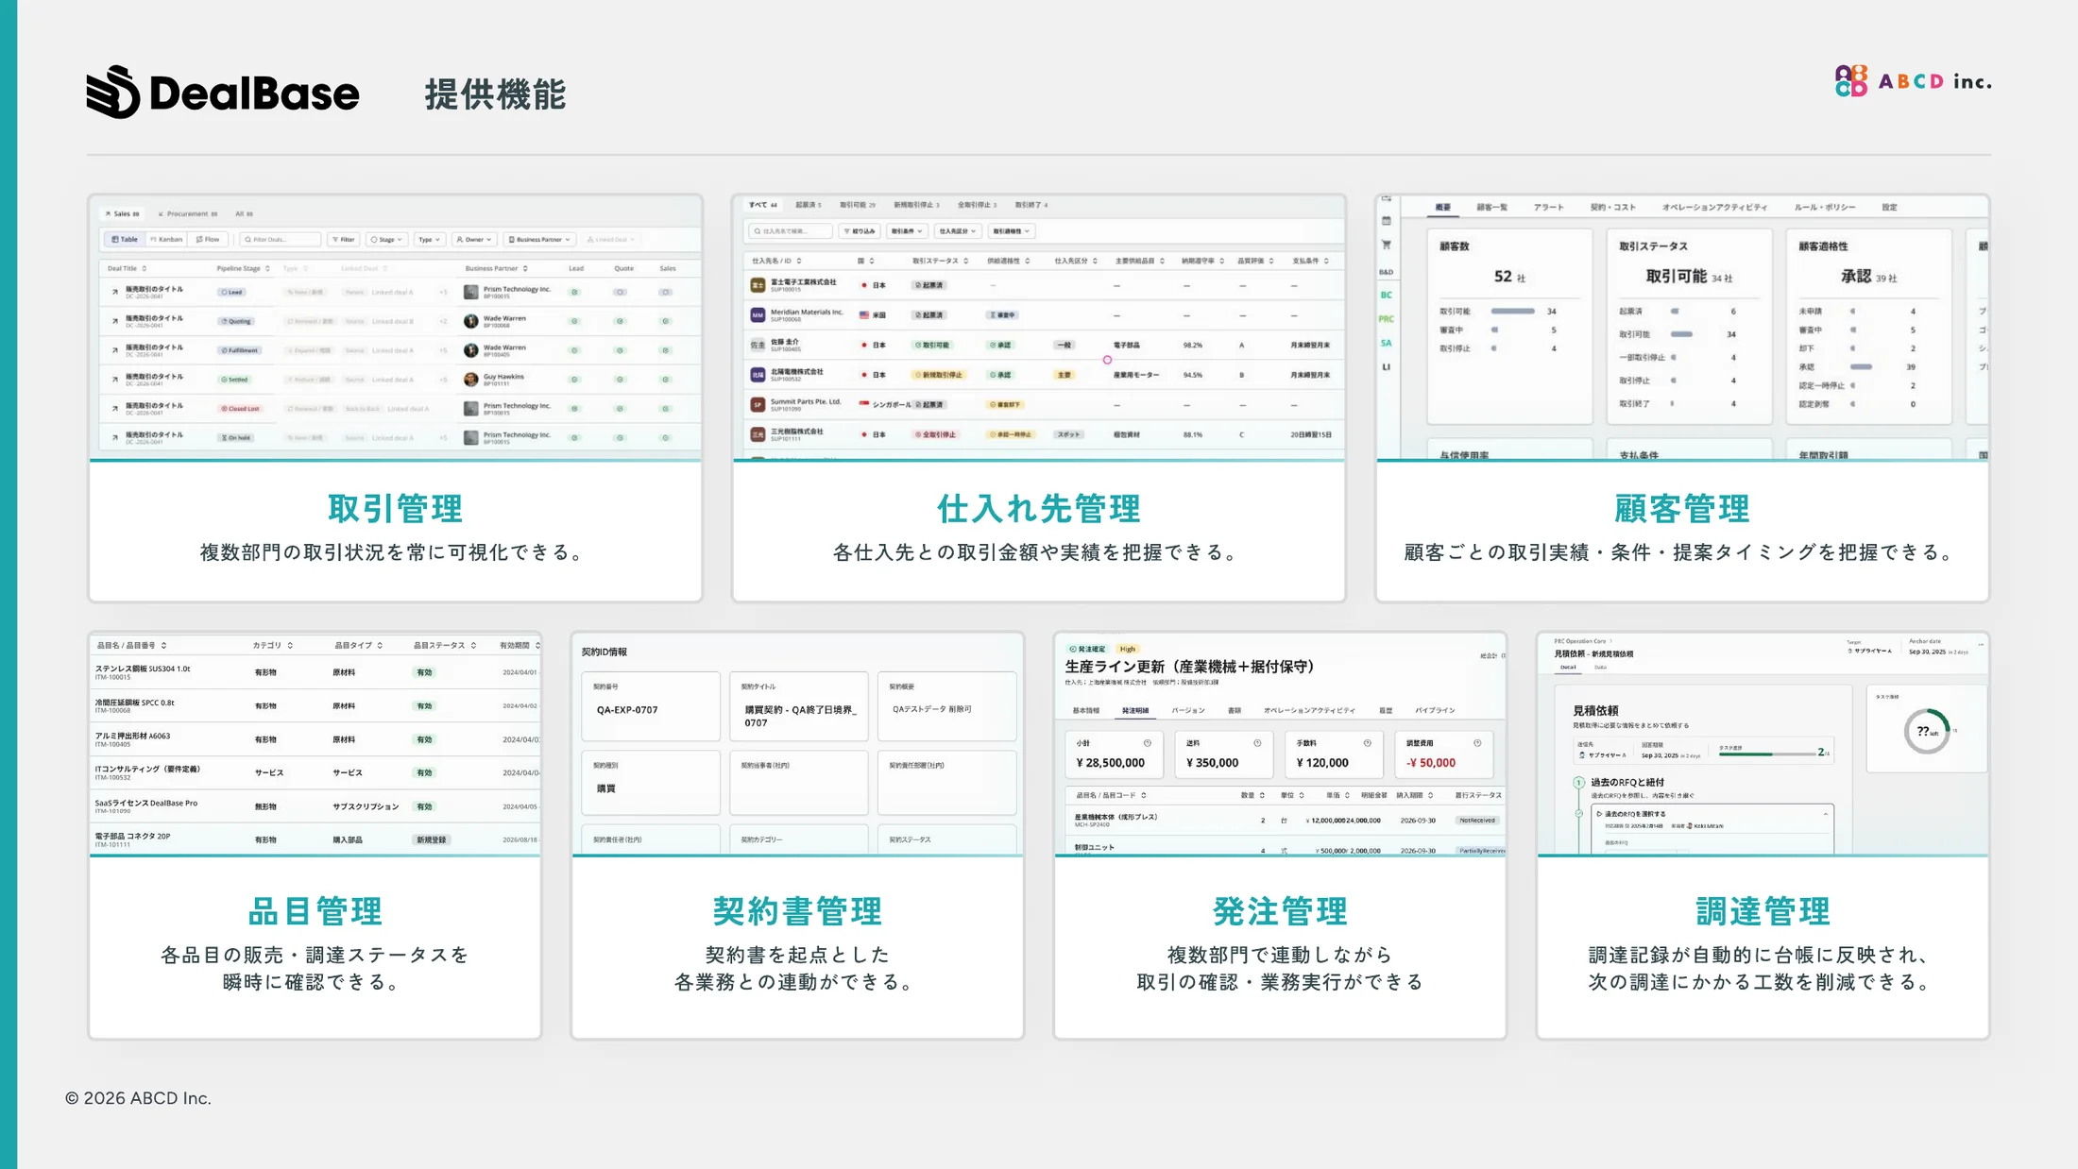Image resolution: width=2078 pixels, height=1169 pixels.
Task: Click info icon on 小計 card
Action: [x=1148, y=743]
